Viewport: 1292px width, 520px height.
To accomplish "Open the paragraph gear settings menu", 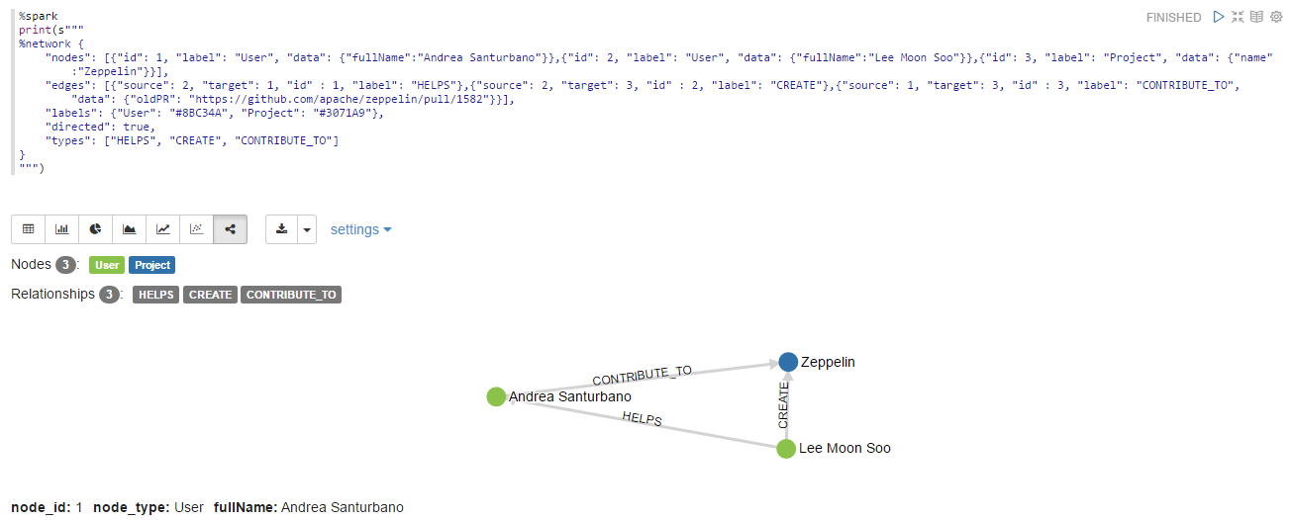I will (1276, 17).
